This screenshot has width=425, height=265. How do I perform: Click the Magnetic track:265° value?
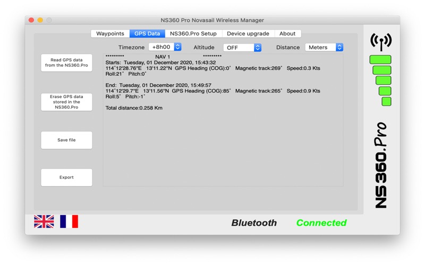[259, 91]
